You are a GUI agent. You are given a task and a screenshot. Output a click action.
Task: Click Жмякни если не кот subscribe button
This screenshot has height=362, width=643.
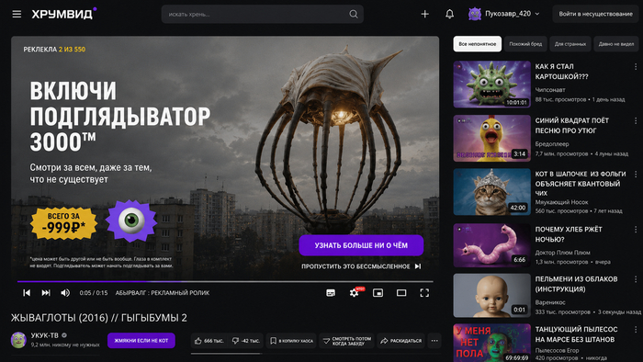(141, 340)
